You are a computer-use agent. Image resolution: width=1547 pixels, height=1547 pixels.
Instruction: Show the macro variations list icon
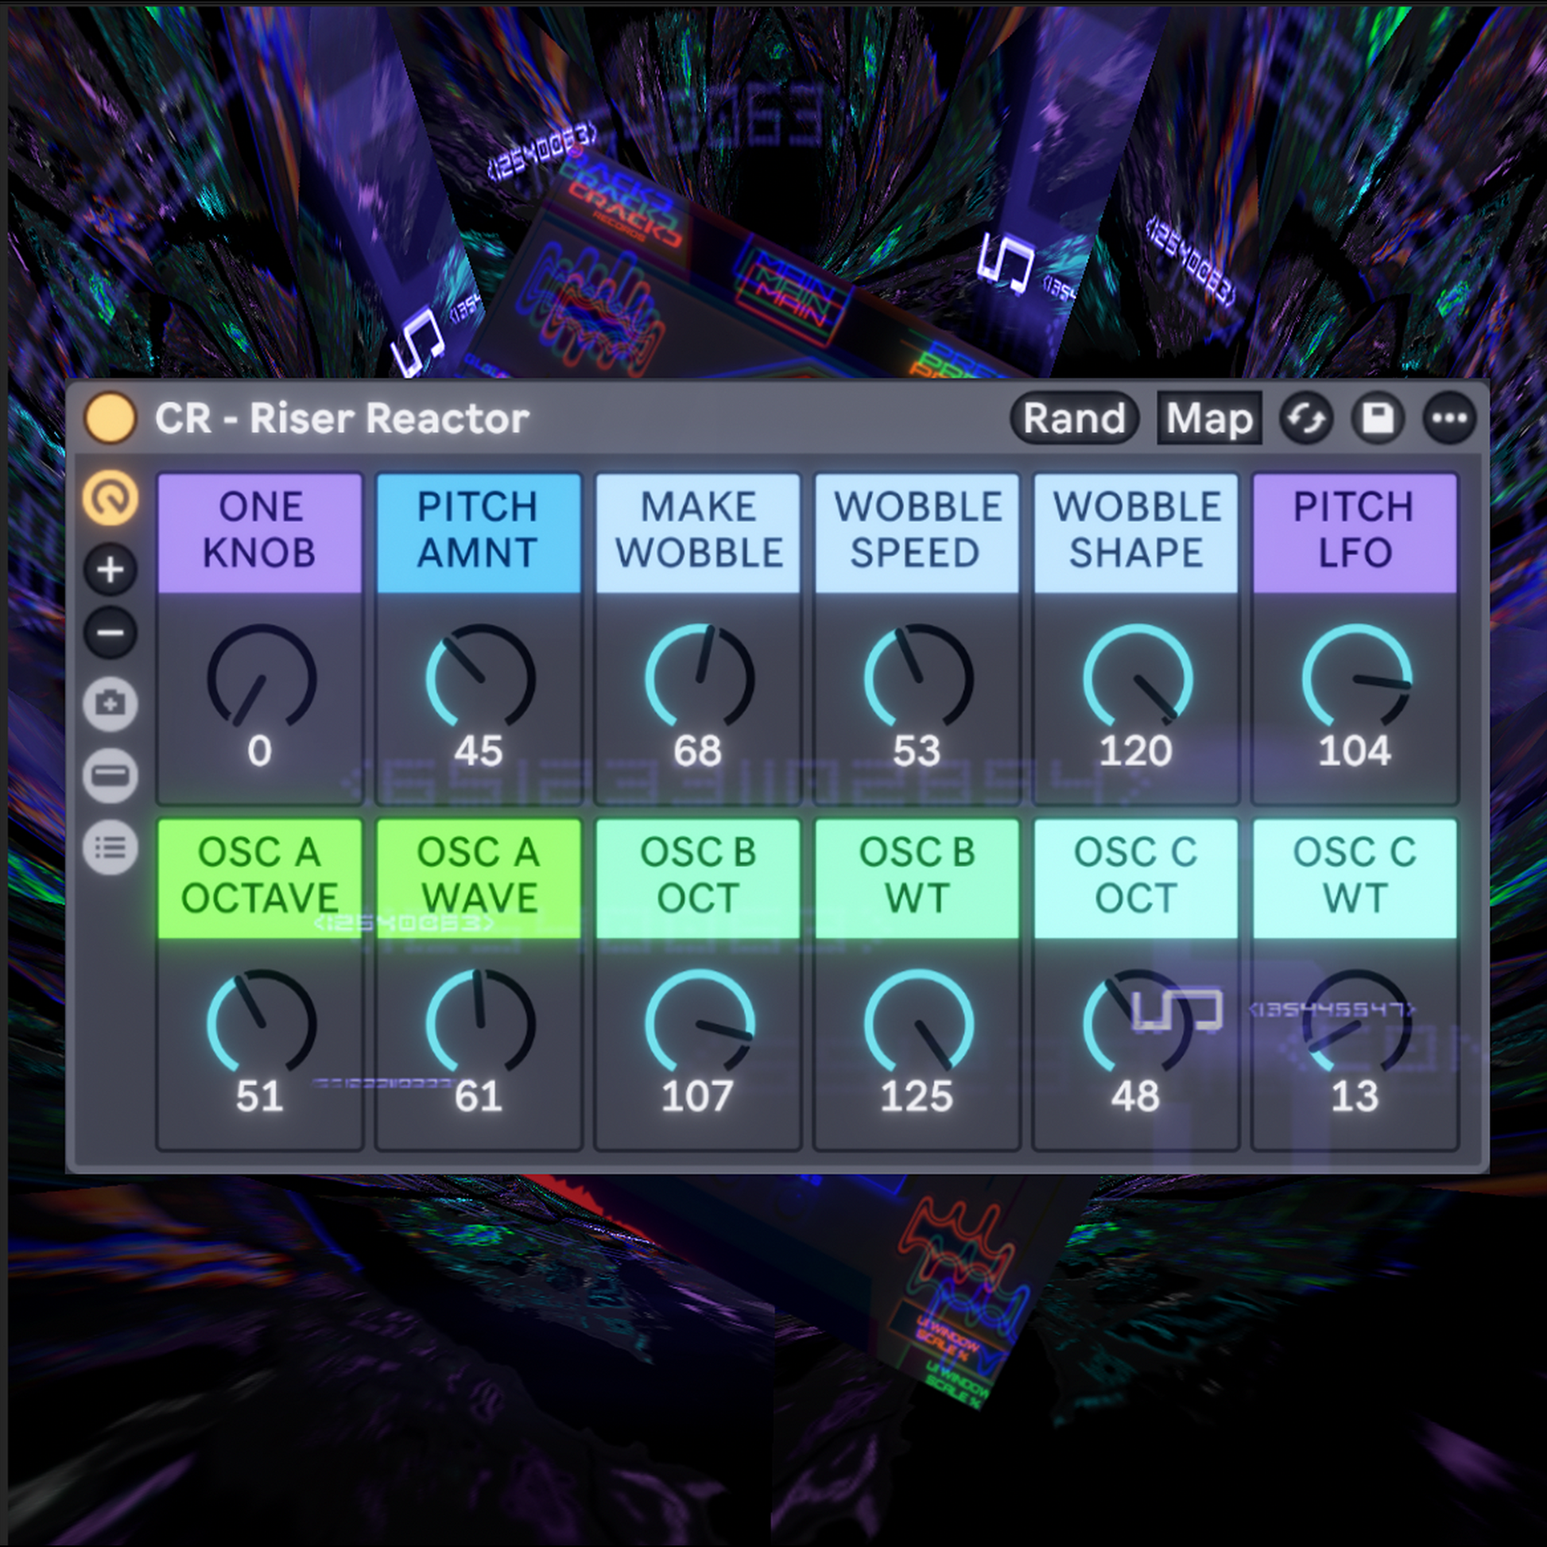coord(111,847)
